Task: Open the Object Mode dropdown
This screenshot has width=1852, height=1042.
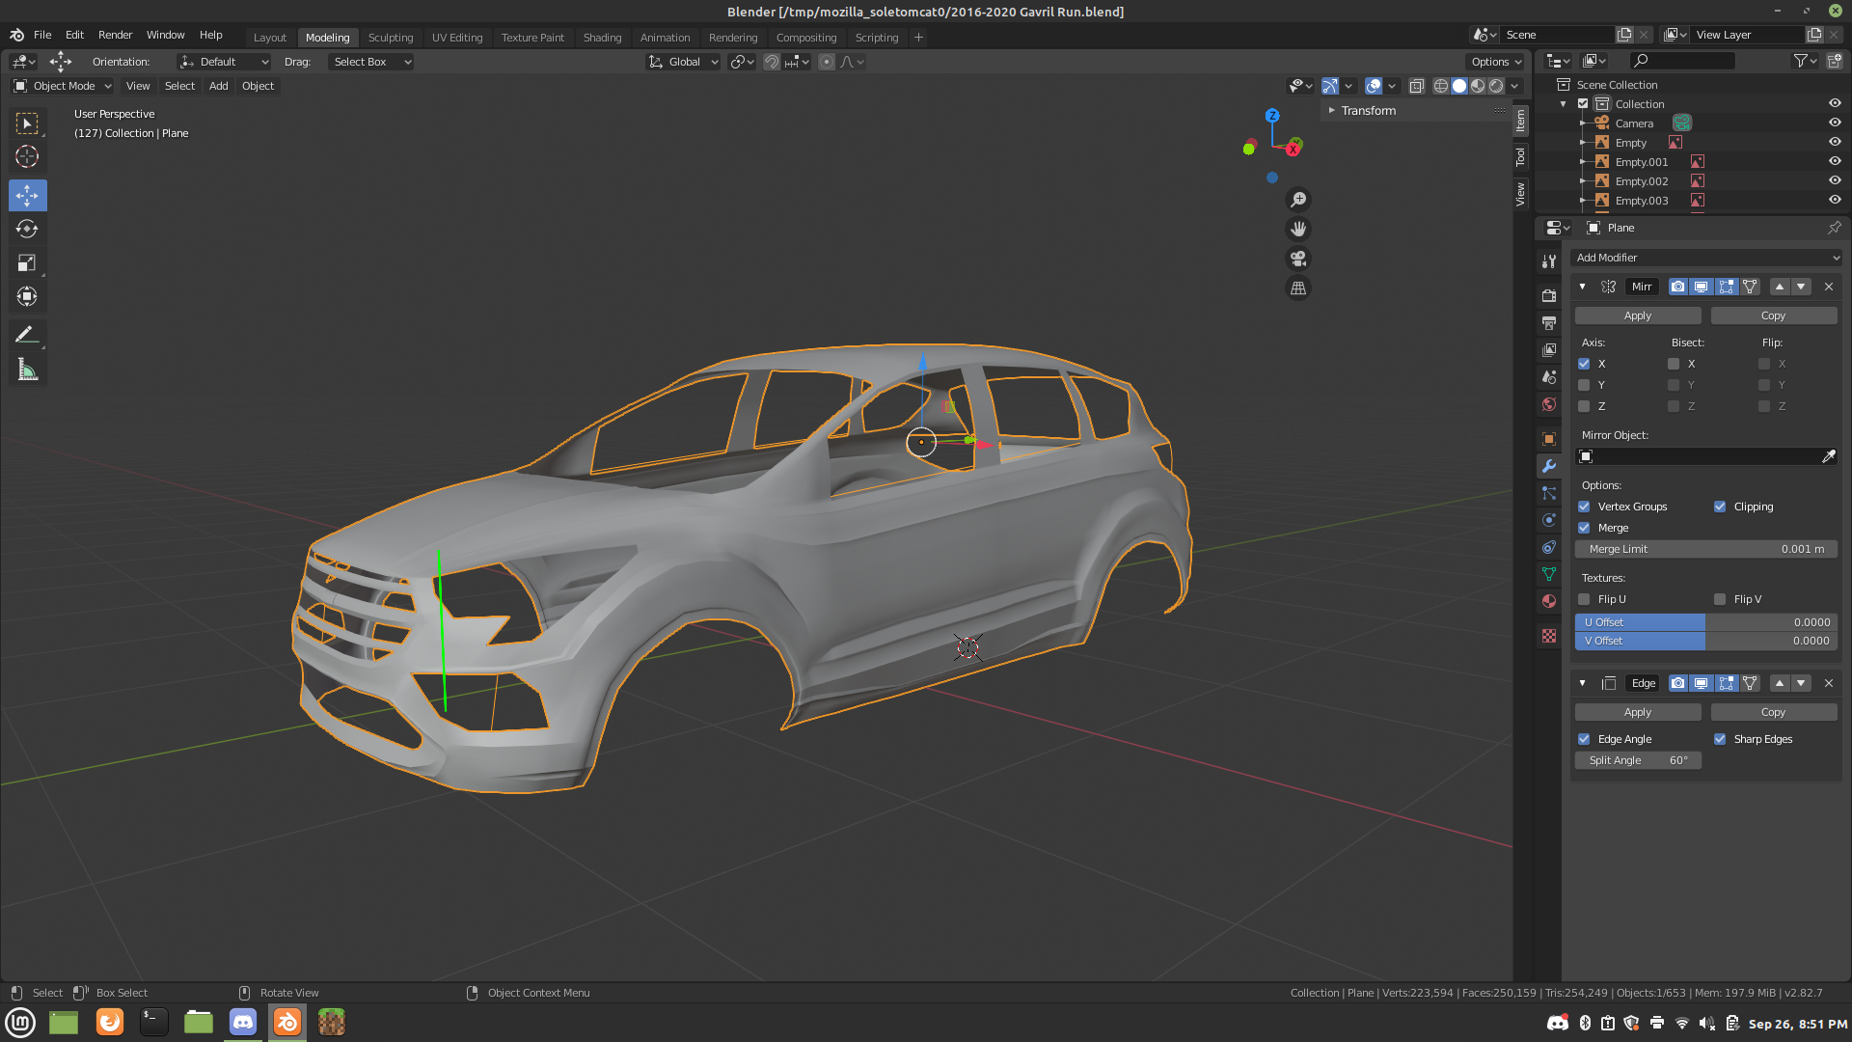Action: [x=63, y=86]
